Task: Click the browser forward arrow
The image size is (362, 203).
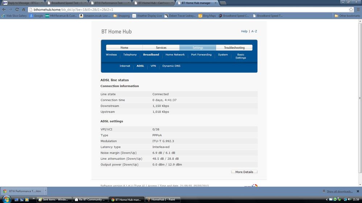Action: tap(11, 10)
